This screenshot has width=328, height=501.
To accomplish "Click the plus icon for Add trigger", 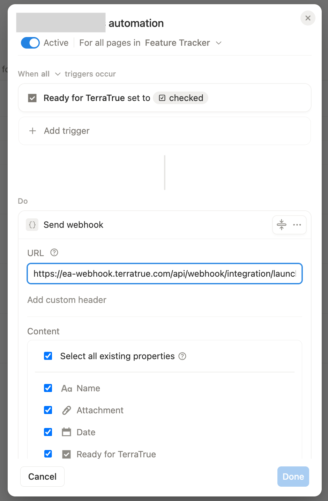I will pyautogui.click(x=32, y=131).
